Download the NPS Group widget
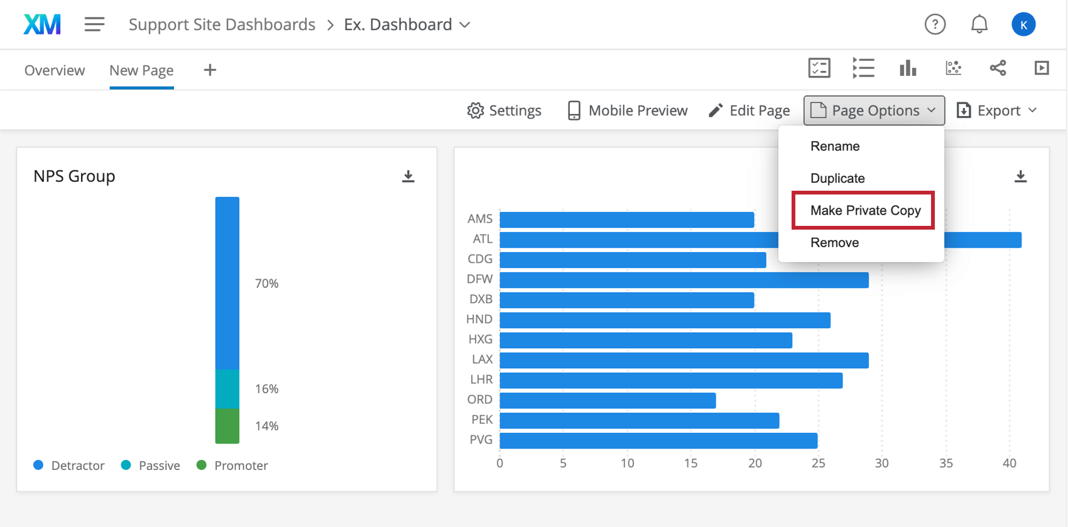 [x=408, y=176]
